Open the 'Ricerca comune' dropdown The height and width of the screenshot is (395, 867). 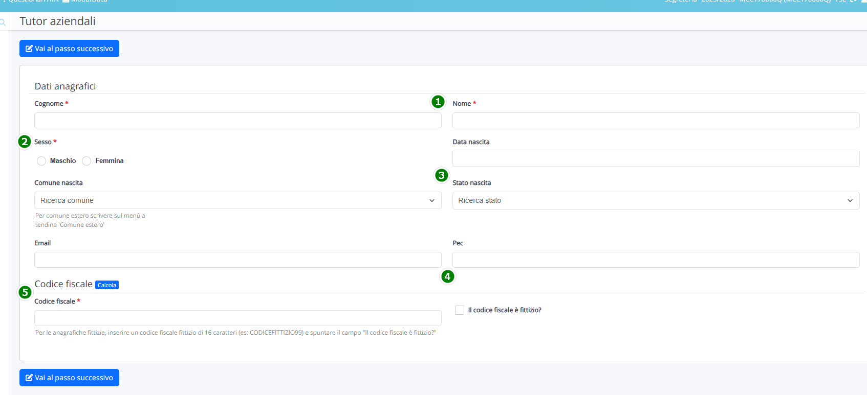click(237, 200)
